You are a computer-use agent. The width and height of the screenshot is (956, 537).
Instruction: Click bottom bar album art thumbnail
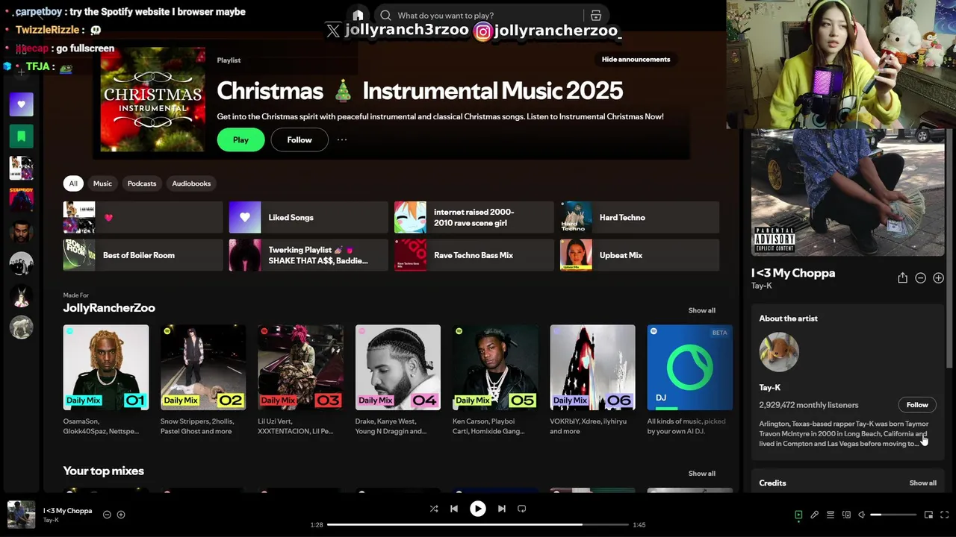click(x=21, y=515)
